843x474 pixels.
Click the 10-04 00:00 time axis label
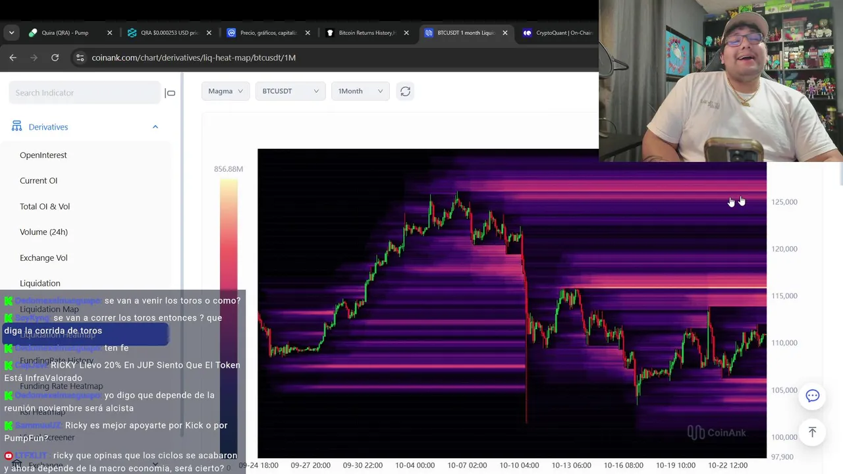[415, 465]
